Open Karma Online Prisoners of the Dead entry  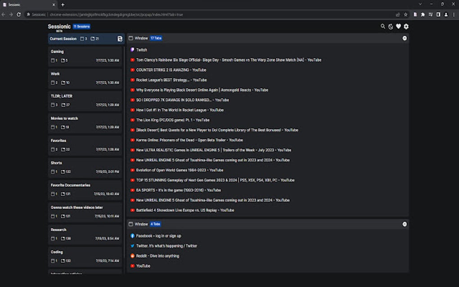pos(189,140)
